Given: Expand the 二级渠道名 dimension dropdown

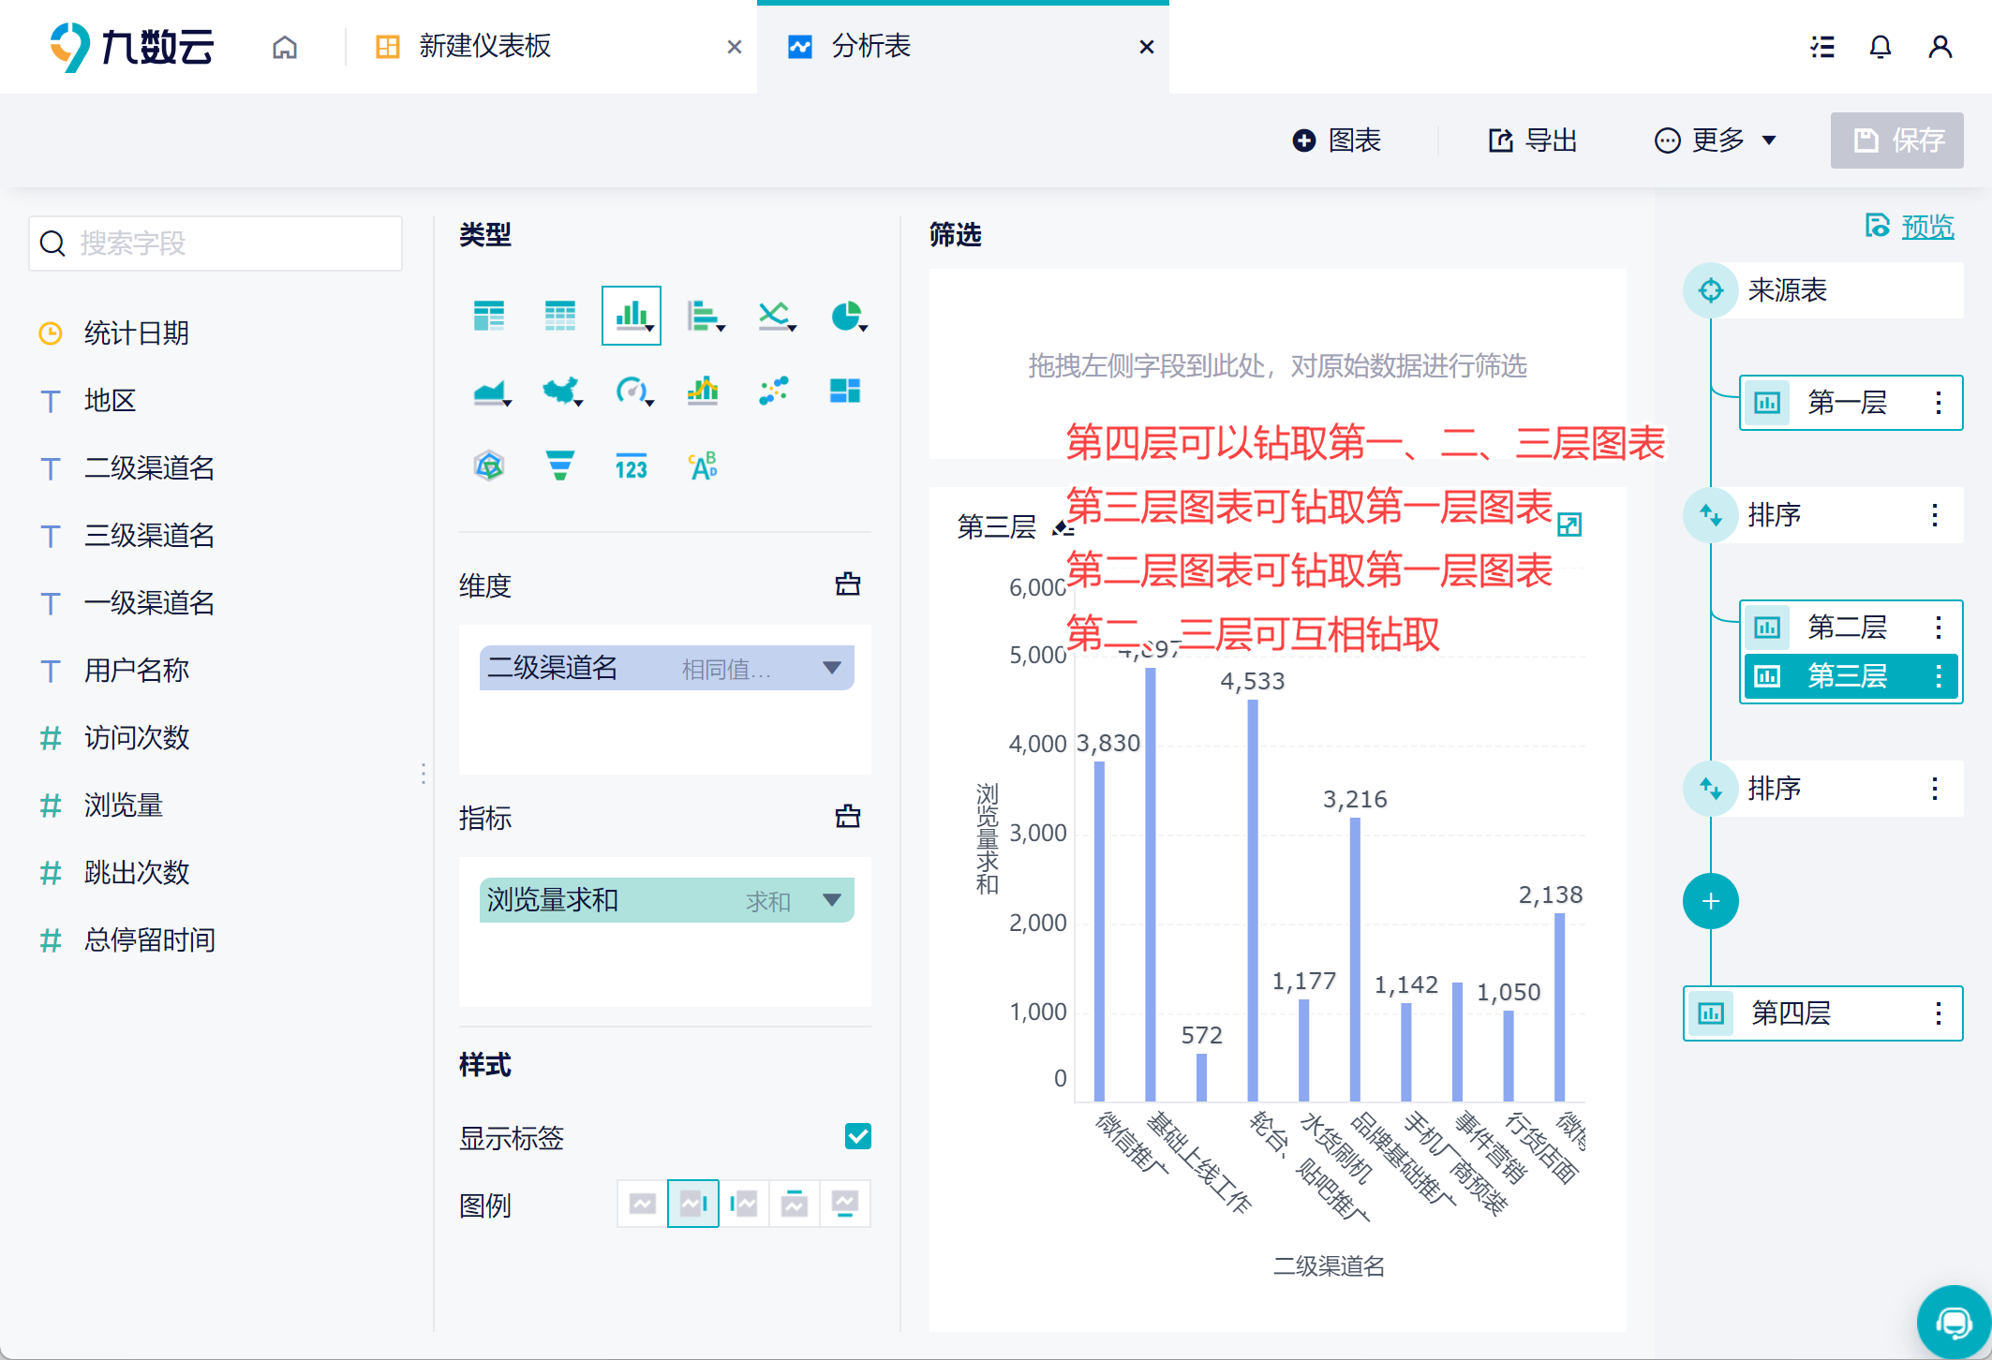Looking at the screenshot, I should click(x=831, y=668).
